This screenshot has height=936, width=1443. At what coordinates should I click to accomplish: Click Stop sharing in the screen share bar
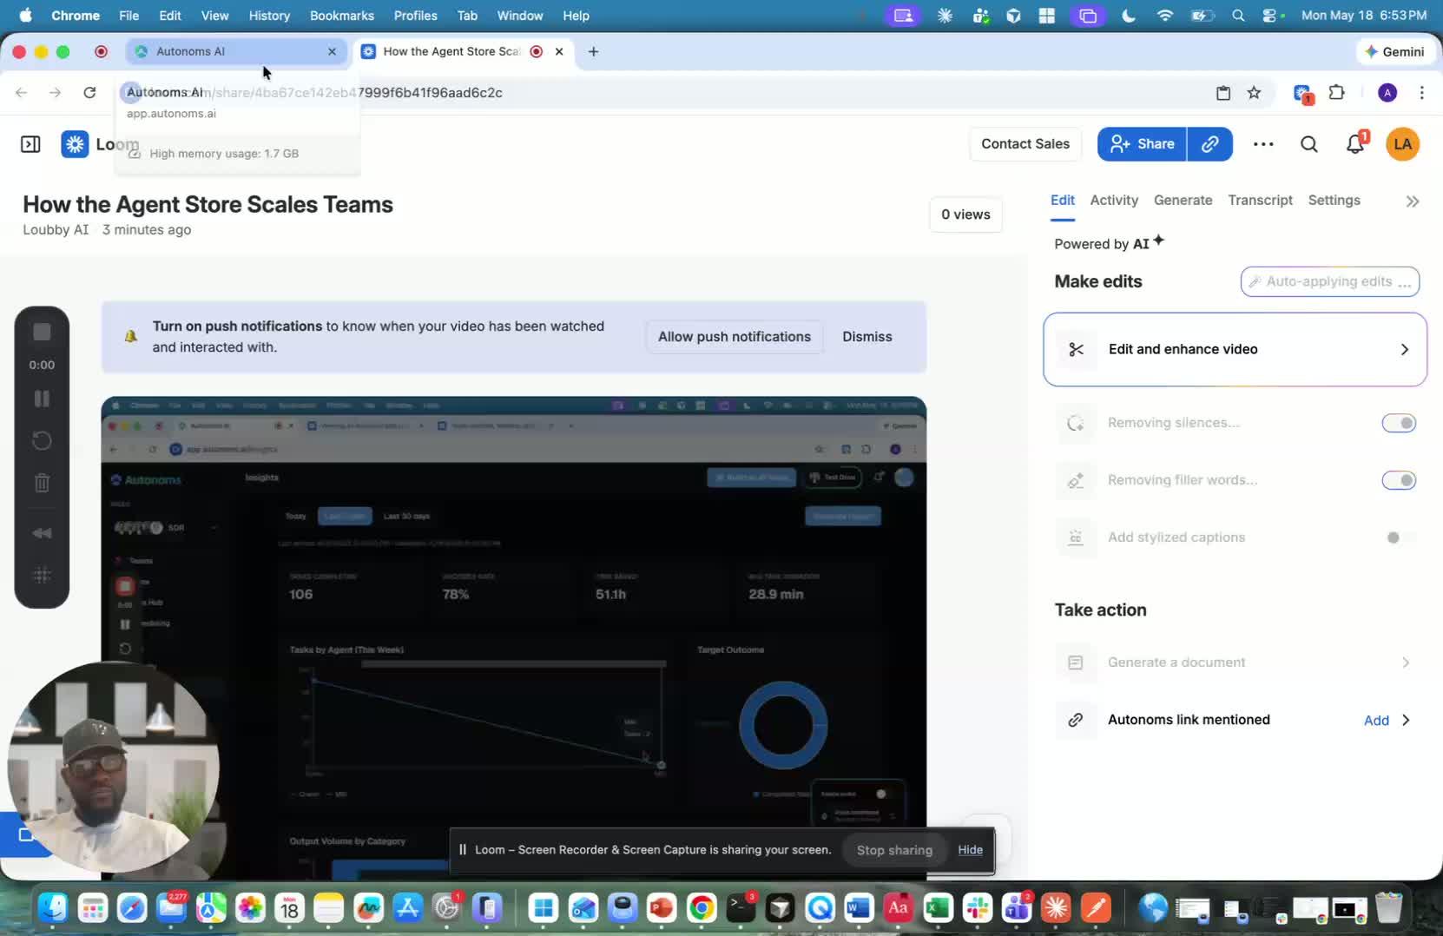point(894,850)
